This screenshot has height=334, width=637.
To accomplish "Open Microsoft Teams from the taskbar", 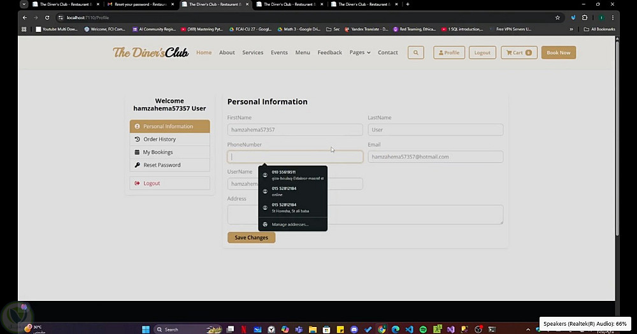I will 299,329.
